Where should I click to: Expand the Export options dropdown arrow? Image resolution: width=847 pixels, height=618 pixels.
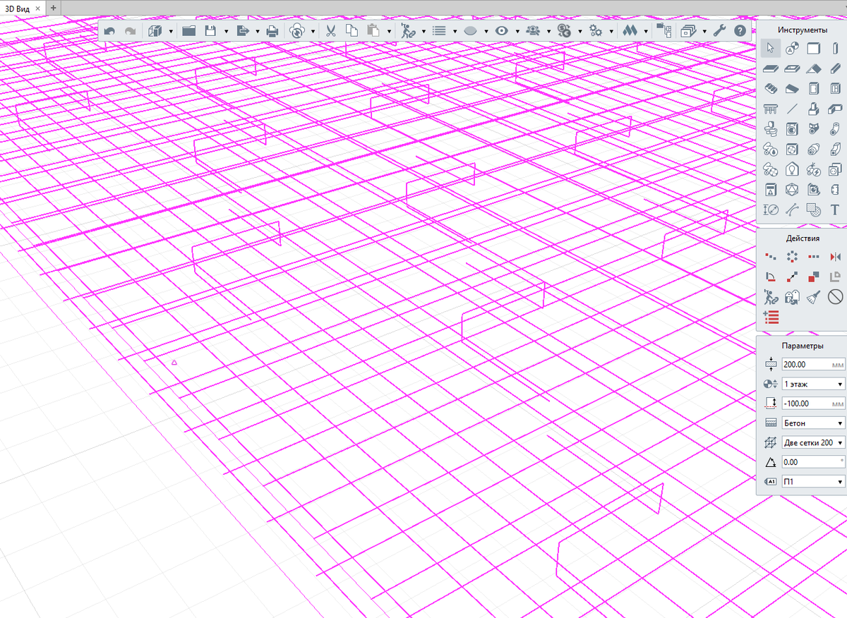(x=258, y=32)
